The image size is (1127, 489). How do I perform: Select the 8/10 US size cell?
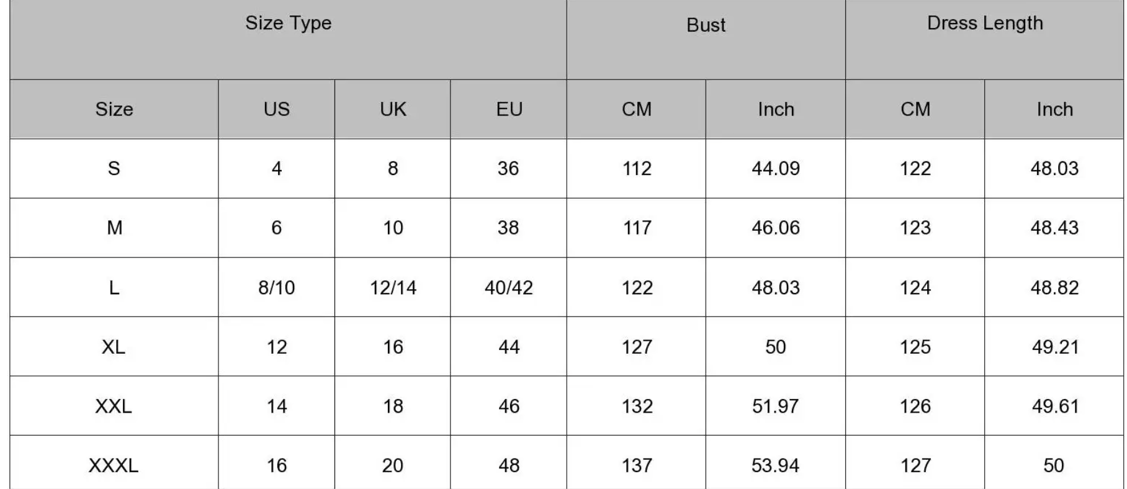point(276,288)
